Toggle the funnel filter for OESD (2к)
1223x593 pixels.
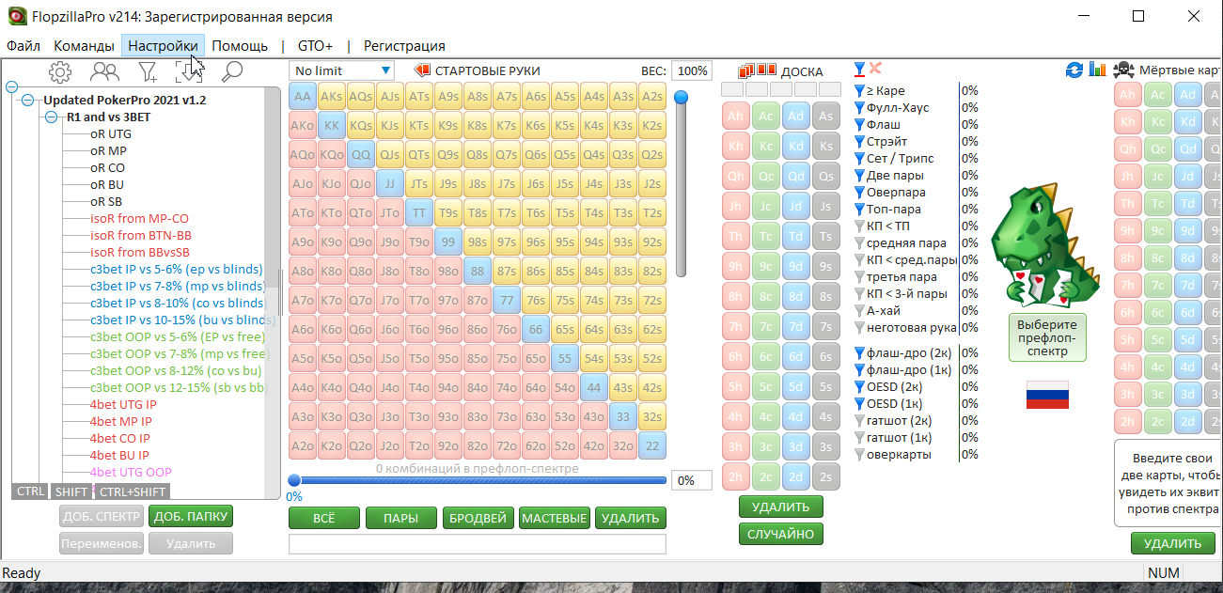click(858, 387)
